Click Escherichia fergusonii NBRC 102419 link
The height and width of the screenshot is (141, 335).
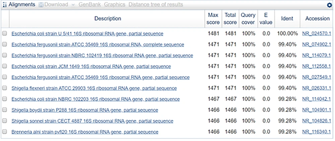pyautogui.click(x=102, y=56)
